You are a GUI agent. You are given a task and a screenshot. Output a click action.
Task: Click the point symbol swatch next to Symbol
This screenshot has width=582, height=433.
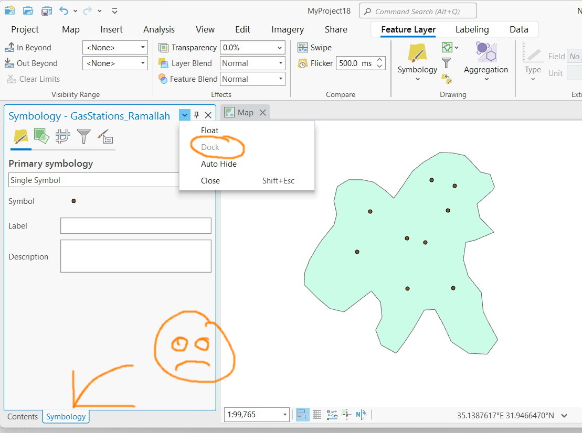(73, 201)
